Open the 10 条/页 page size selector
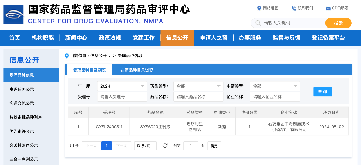The width and height of the screenshot is (361, 165). 146,146
